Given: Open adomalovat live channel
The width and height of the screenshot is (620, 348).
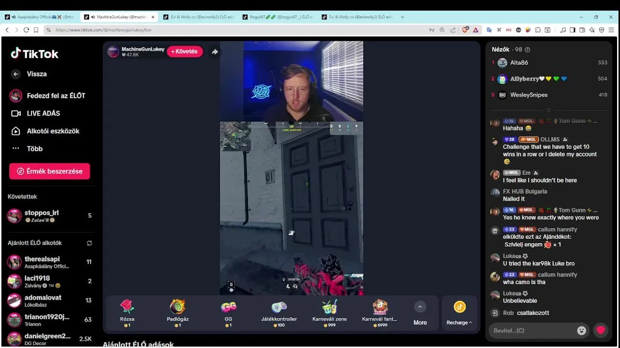Looking at the screenshot, I should [x=50, y=301].
